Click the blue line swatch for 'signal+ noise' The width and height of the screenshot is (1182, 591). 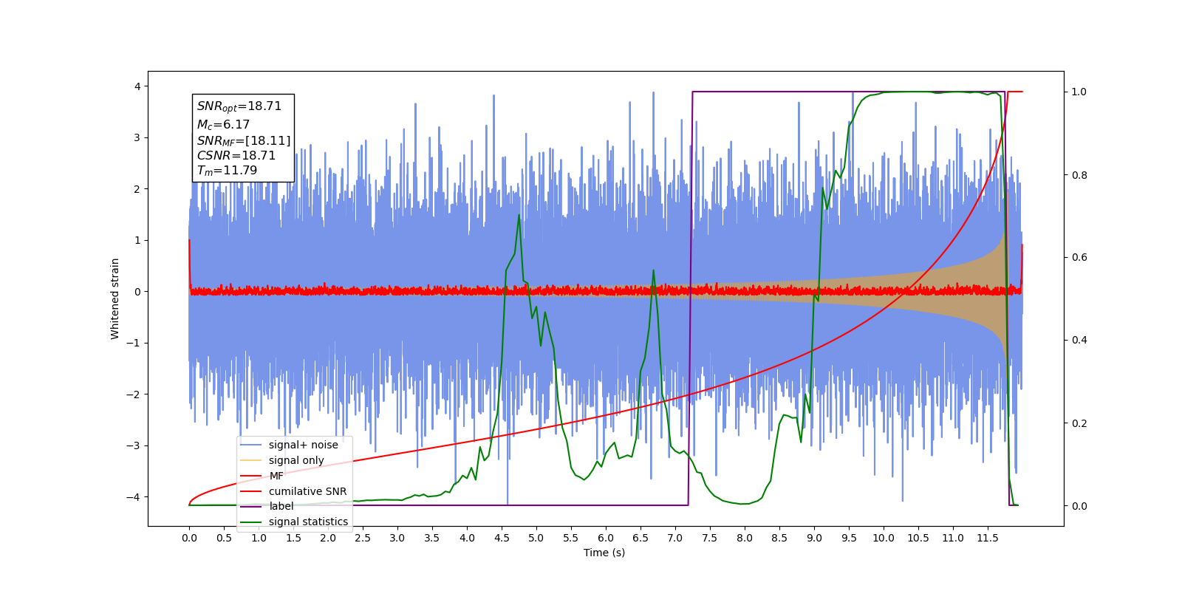251,445
